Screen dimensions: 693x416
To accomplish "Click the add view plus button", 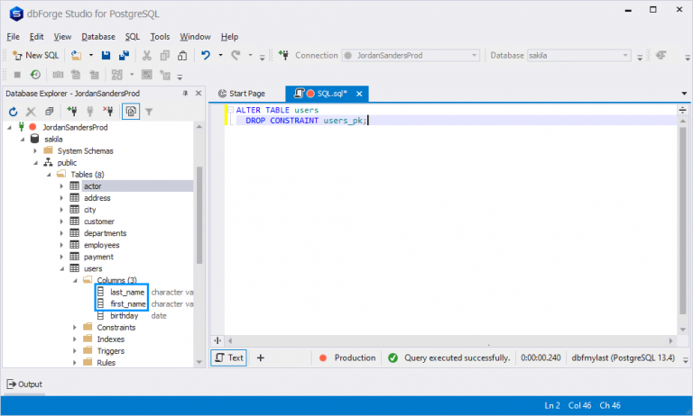I will tap(260, 357).
